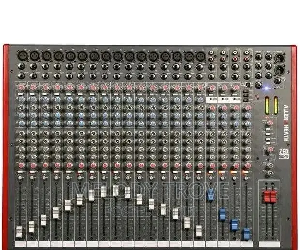
Task: Click the USB port near the meters
Action: pyautogui.click(x=248, y=84)
